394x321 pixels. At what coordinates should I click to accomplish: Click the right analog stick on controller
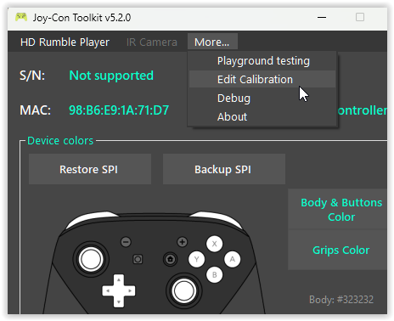[183, 290]
